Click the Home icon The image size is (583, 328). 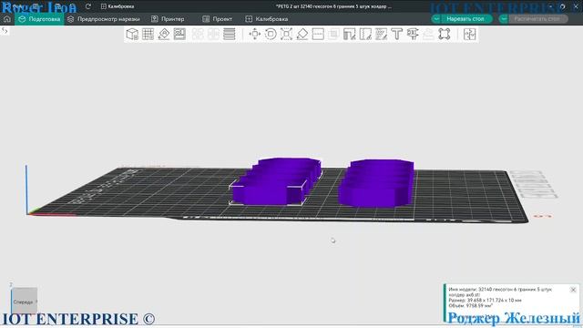click(x=7, y=19)
